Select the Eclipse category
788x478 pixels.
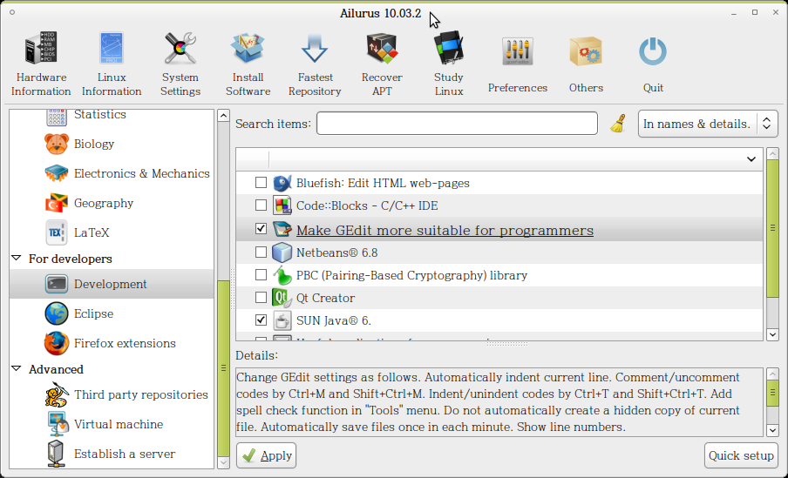click(112, 313)
